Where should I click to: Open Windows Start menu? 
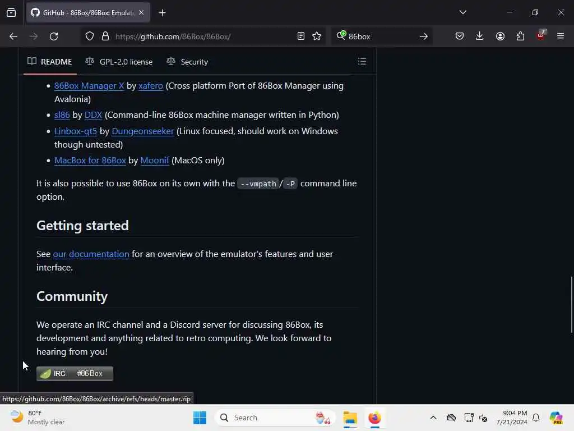pyautogui.click(x=200, y=418)
